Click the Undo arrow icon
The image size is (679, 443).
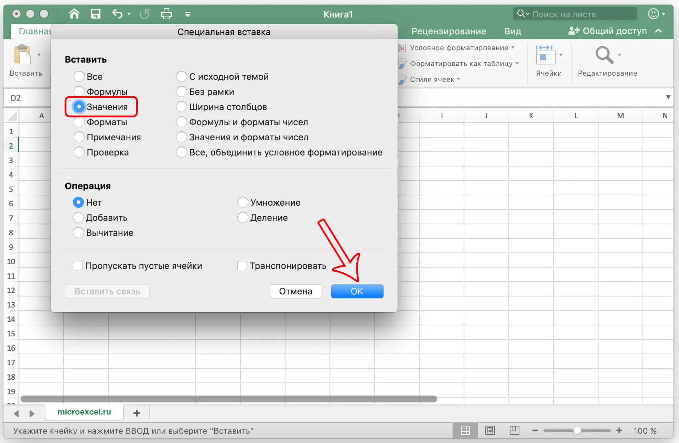click(x=117, y=14)
